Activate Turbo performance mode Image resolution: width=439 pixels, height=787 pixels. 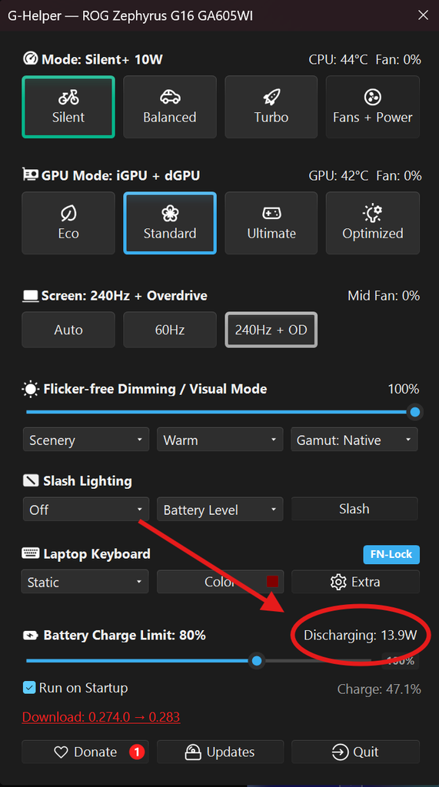[271, 107]
